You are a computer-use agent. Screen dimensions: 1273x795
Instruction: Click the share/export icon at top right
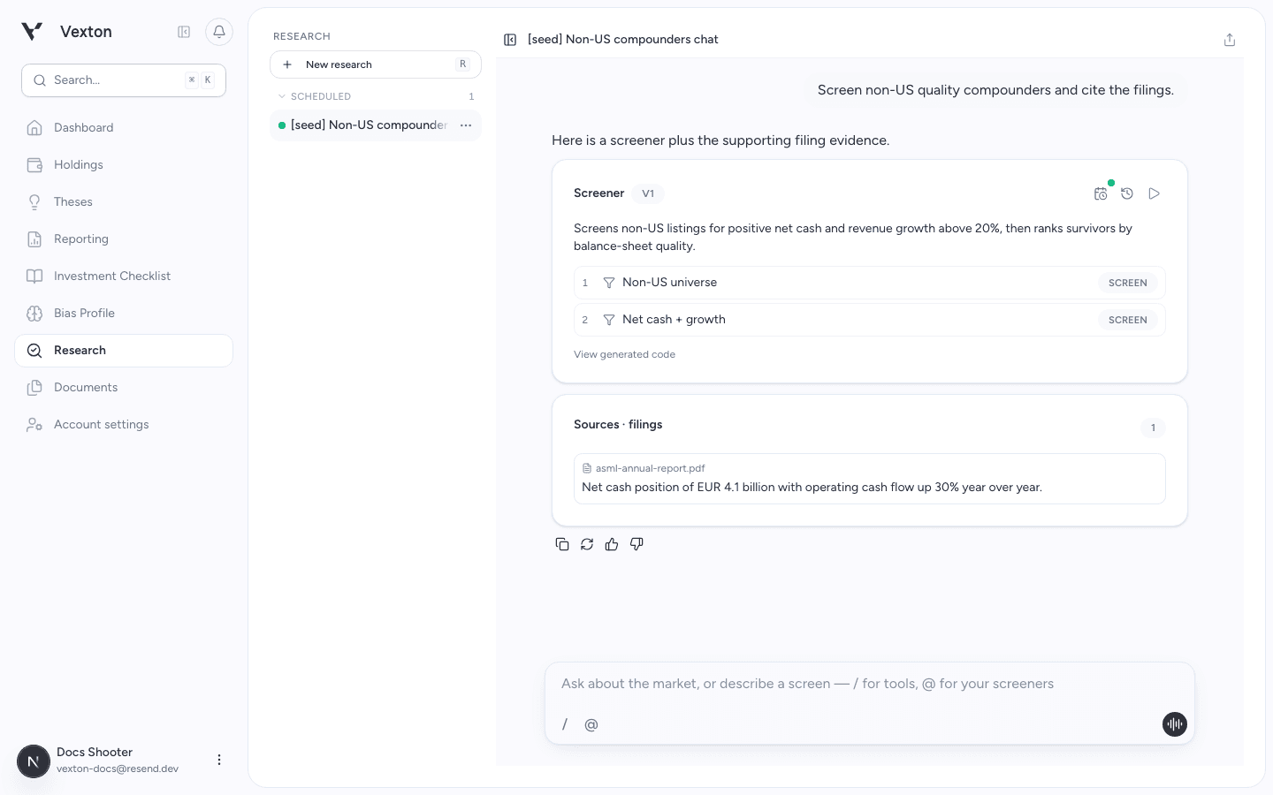click(1230, 40)
